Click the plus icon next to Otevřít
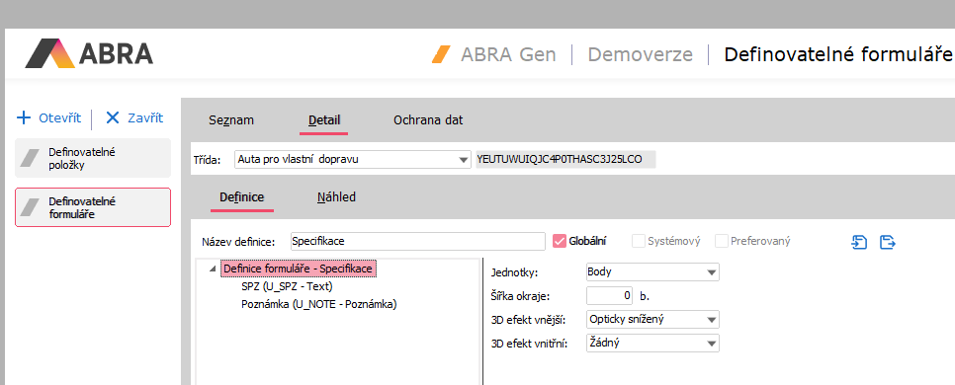This screenshot has width=955, height=385. pyautogui.click(x=24, y=117)
